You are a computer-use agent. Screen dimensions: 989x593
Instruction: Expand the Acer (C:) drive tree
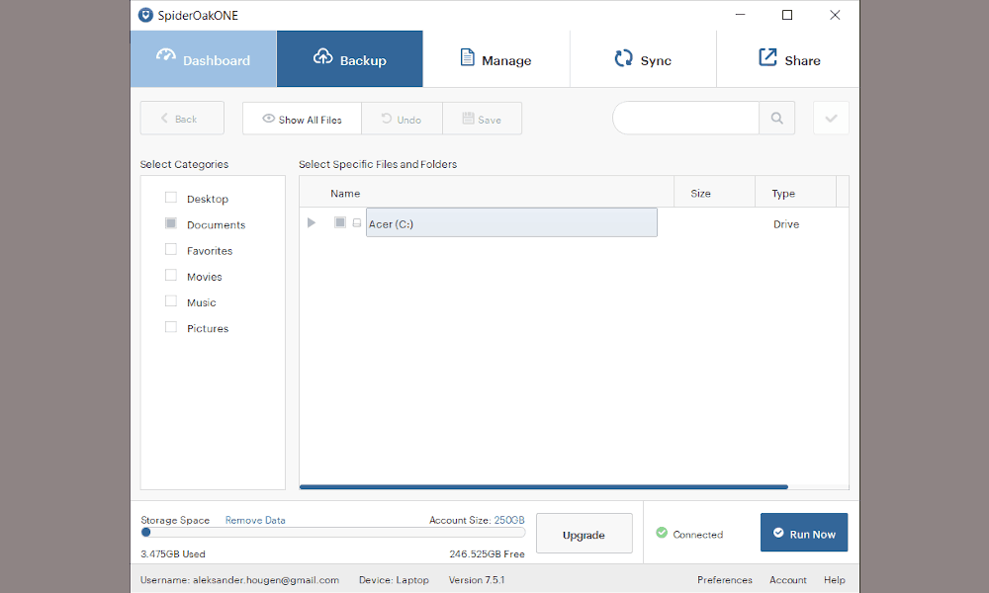click(311, 222)
